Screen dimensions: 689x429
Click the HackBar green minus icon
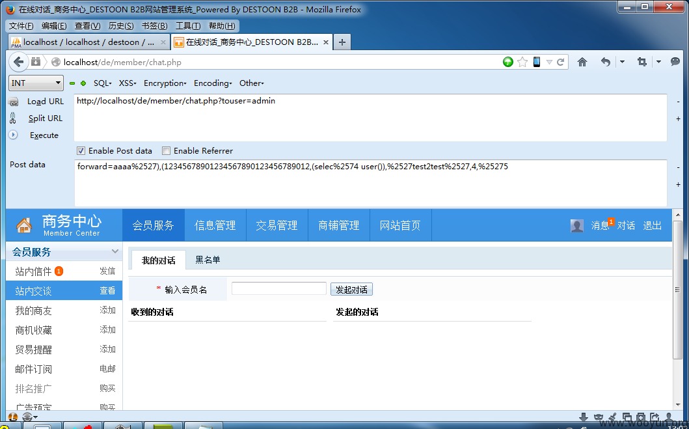coord(72,83)
